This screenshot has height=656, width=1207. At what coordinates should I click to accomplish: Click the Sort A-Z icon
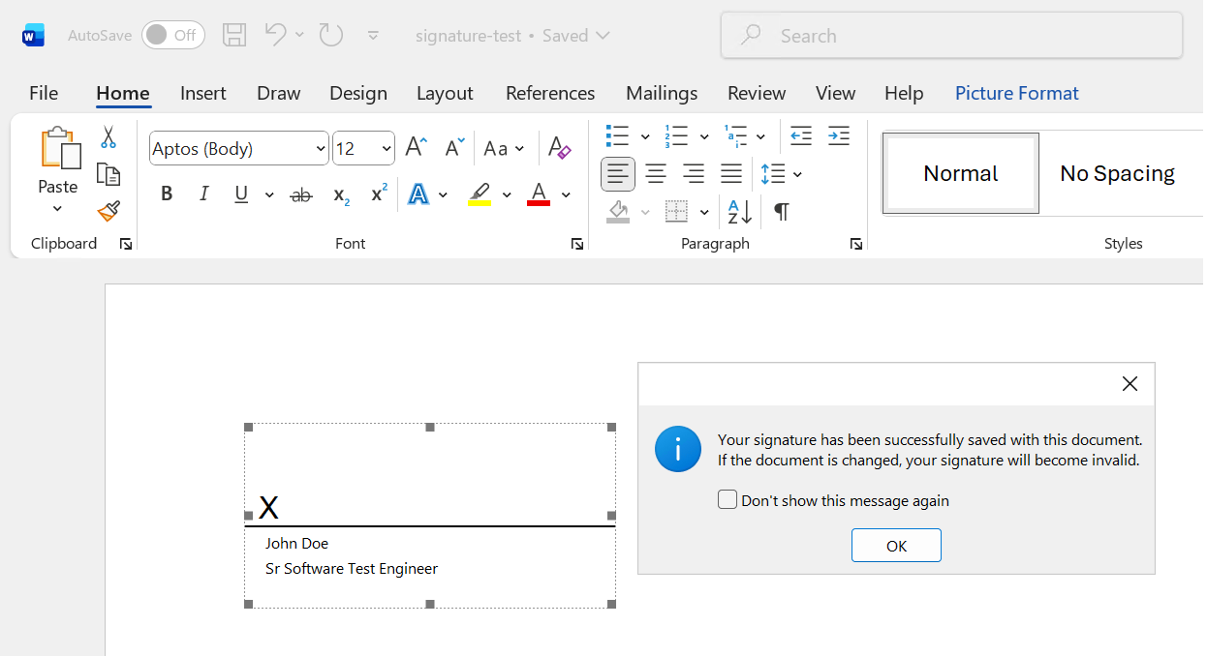(740, 212)
